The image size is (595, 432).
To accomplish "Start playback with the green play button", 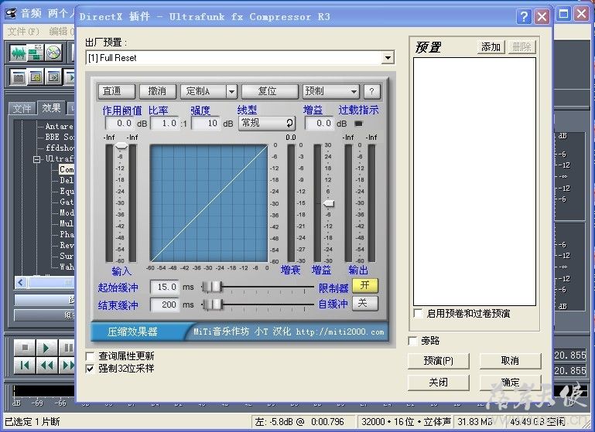I will [x=46, y=348].
